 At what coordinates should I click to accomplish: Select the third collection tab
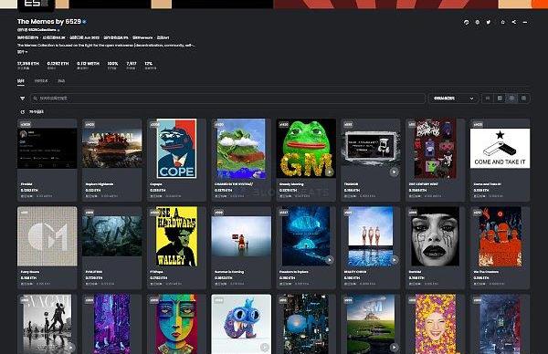[x=61, y=80]
